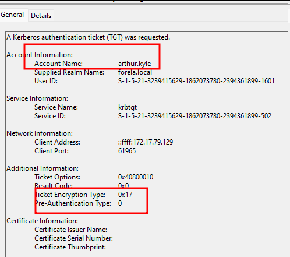
Task: Click the ticket encryption type value 0x17
Action: (125, 195)
